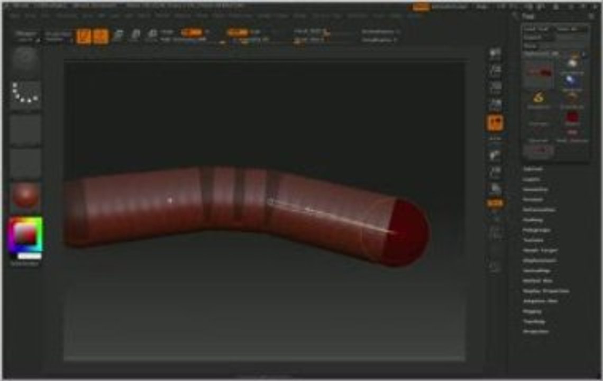Expand the Deformation subpalette
603x381 pixels.
tap(539, 210)
